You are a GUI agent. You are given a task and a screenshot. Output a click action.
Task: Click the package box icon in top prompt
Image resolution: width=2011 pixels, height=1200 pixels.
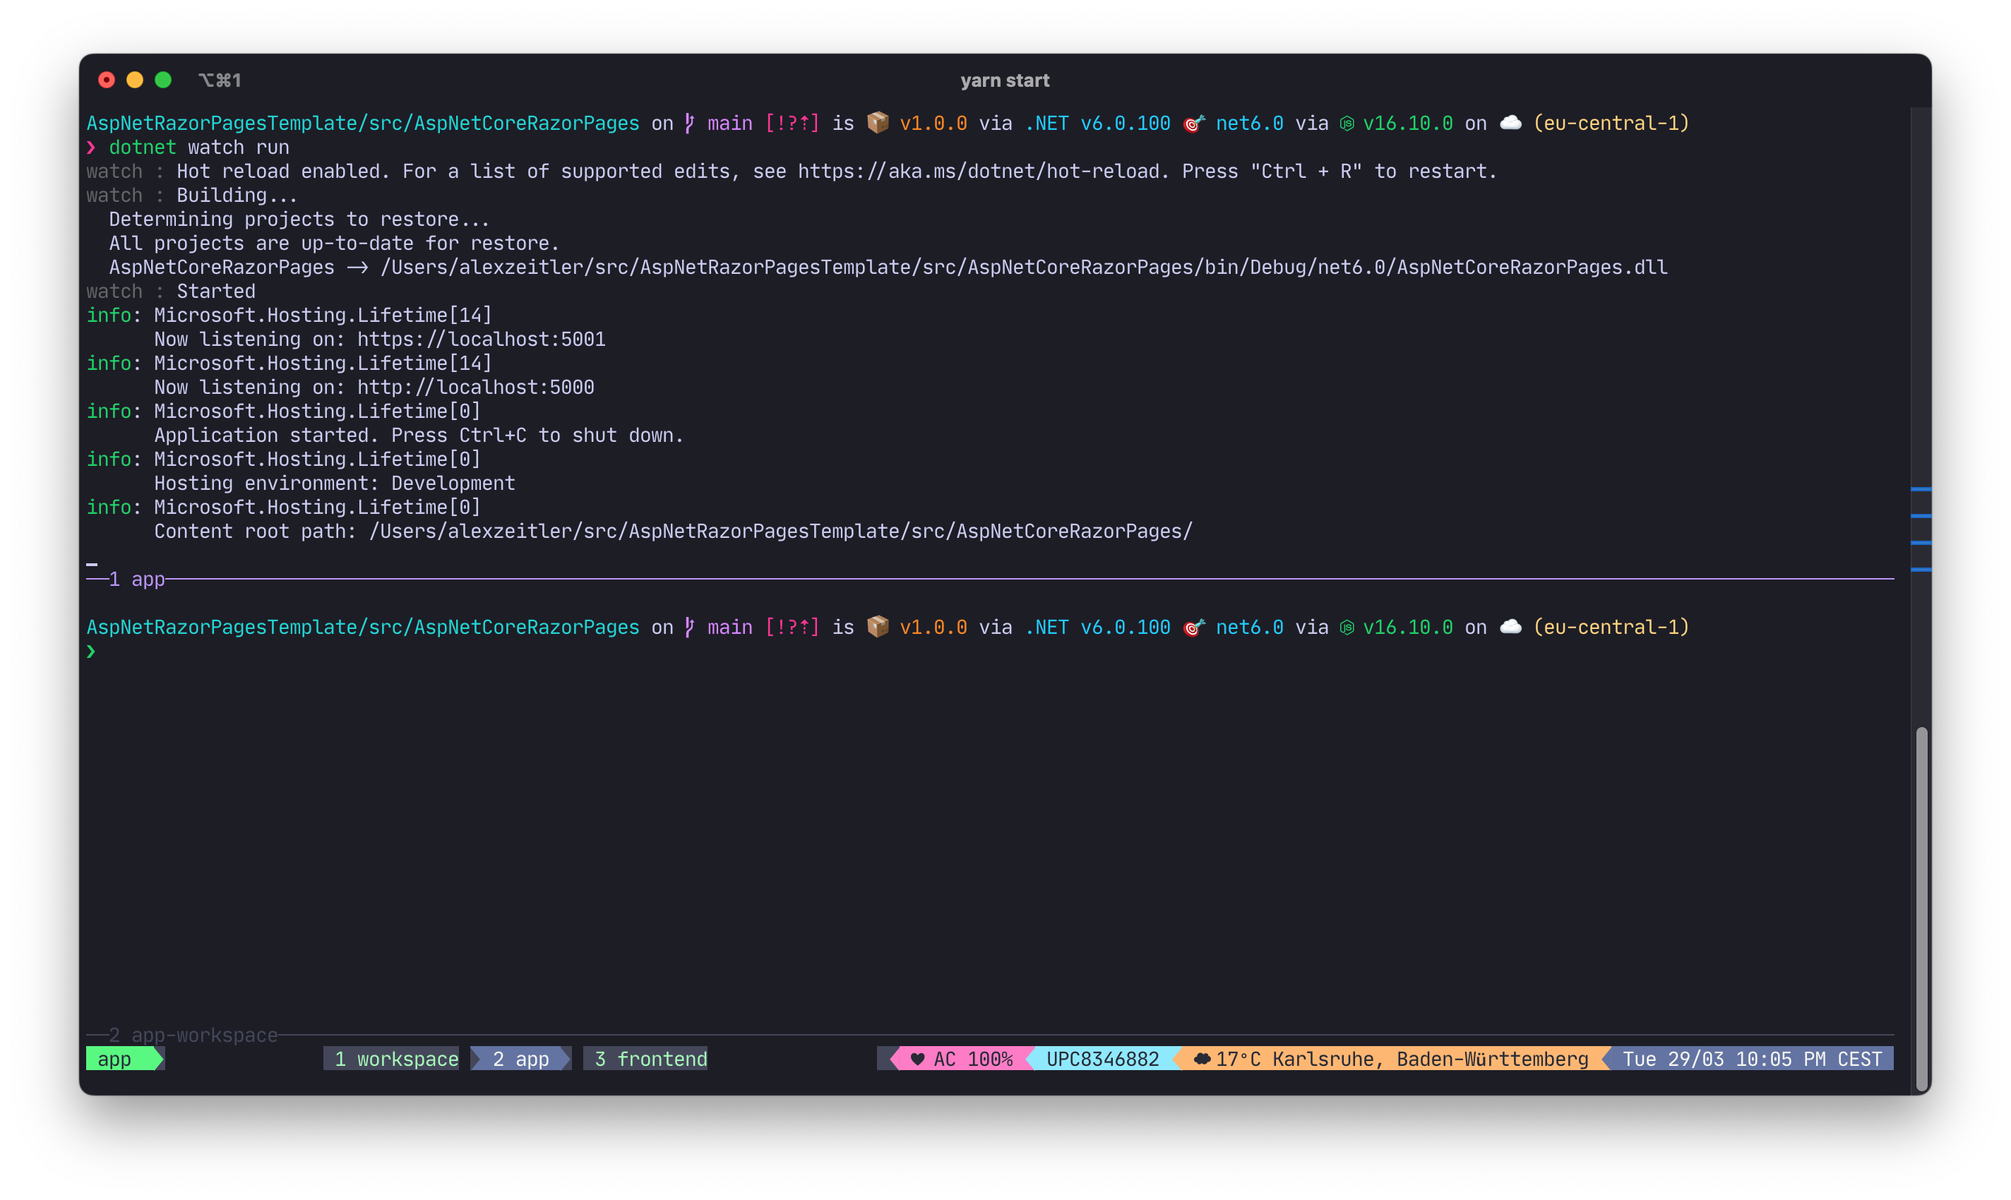point(878,123)
